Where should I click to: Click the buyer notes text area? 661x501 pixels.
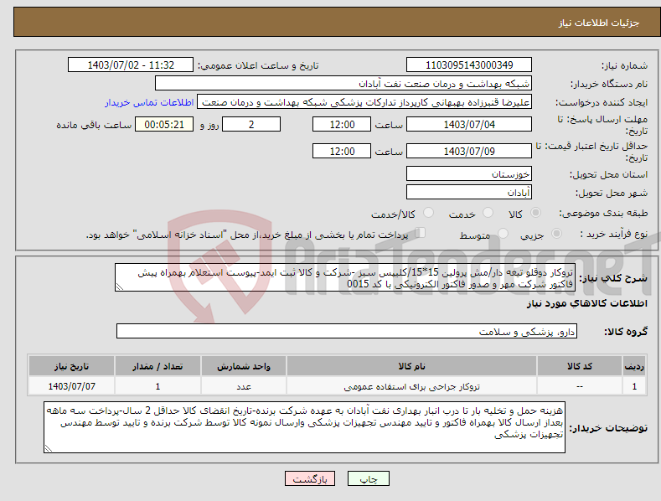(x=304, y=427)
